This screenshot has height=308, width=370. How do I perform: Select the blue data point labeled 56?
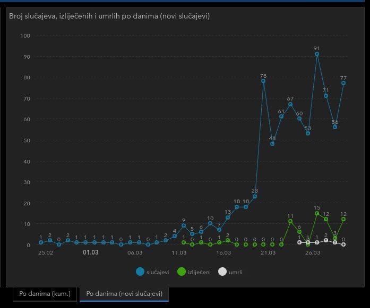(335, 127)
